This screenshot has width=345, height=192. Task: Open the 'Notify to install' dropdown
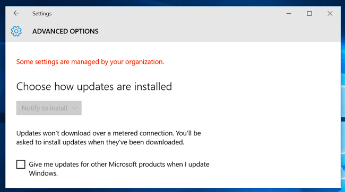pyautogui.click(x=49, y=108)
